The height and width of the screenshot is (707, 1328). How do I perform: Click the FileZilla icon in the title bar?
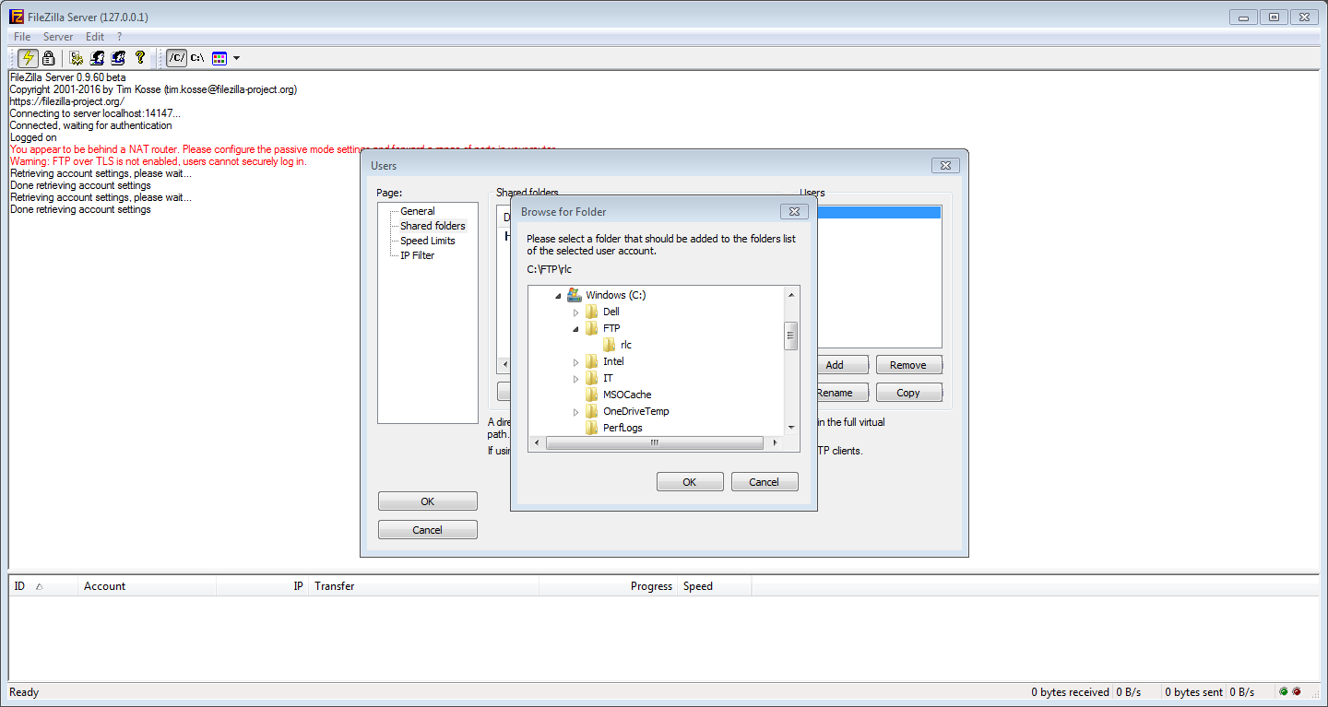(x=16, y=17)
